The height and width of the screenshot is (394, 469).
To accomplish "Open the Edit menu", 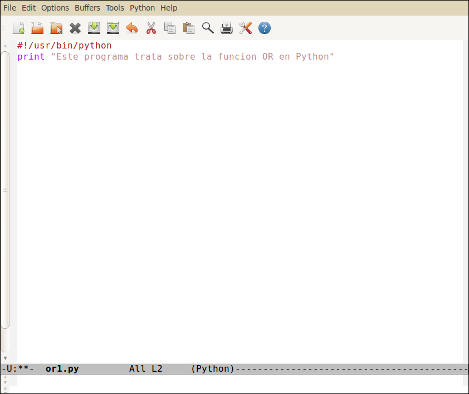I will point(29,8).
